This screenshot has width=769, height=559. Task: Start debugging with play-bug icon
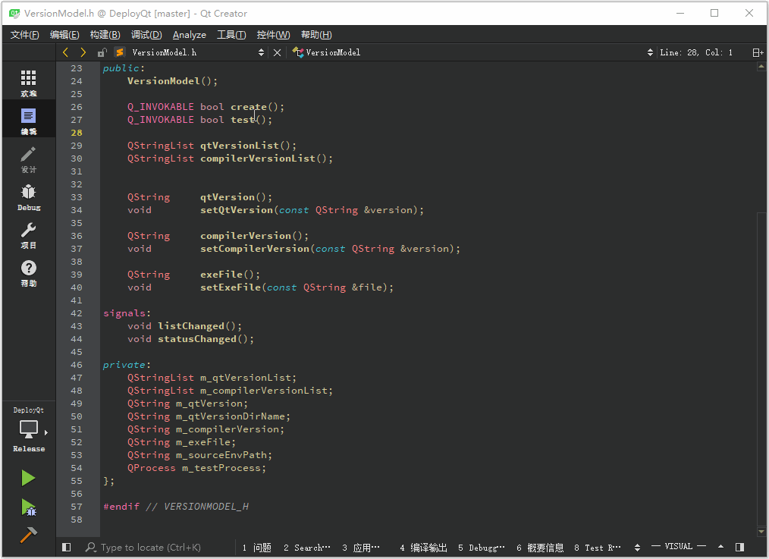click(29, 507)
